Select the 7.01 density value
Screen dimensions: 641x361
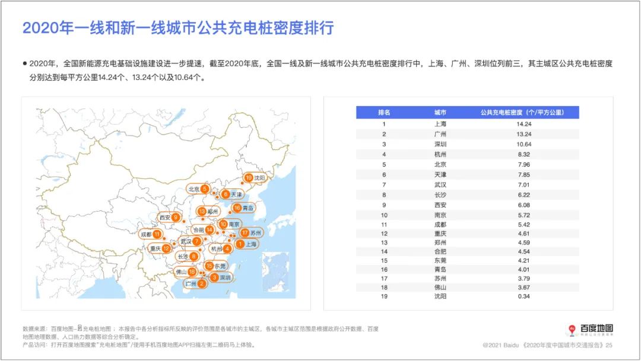point(523,184)
